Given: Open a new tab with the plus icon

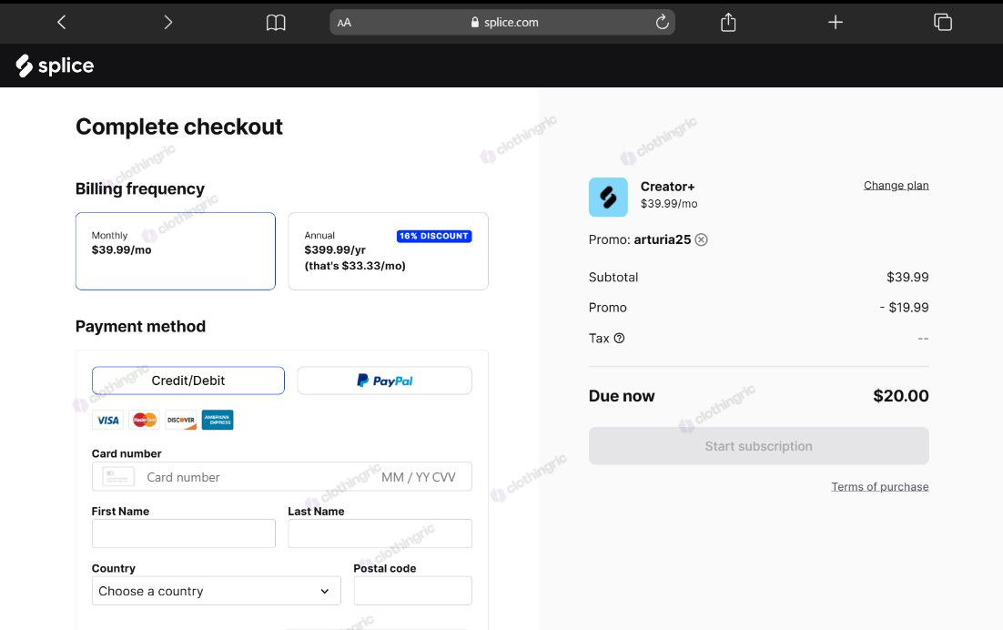Looking at the screenshot, I should coord(836,23).
